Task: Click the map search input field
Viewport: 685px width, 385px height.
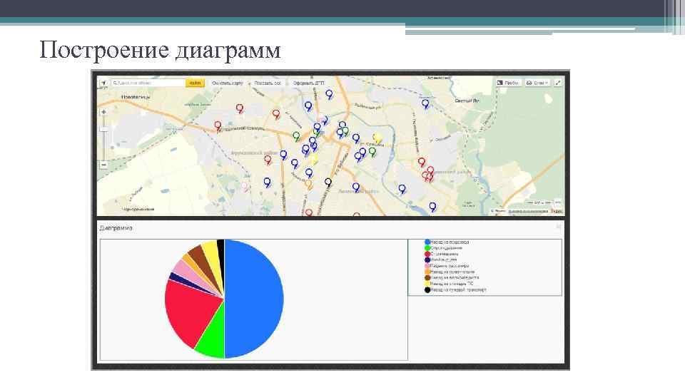Action: pyautogui.click(x=148, y=83)
